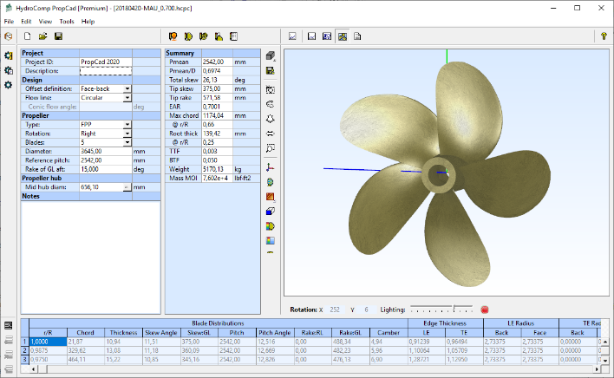Click the Diameter input field
614x378 pixels.
click(104, 151)
